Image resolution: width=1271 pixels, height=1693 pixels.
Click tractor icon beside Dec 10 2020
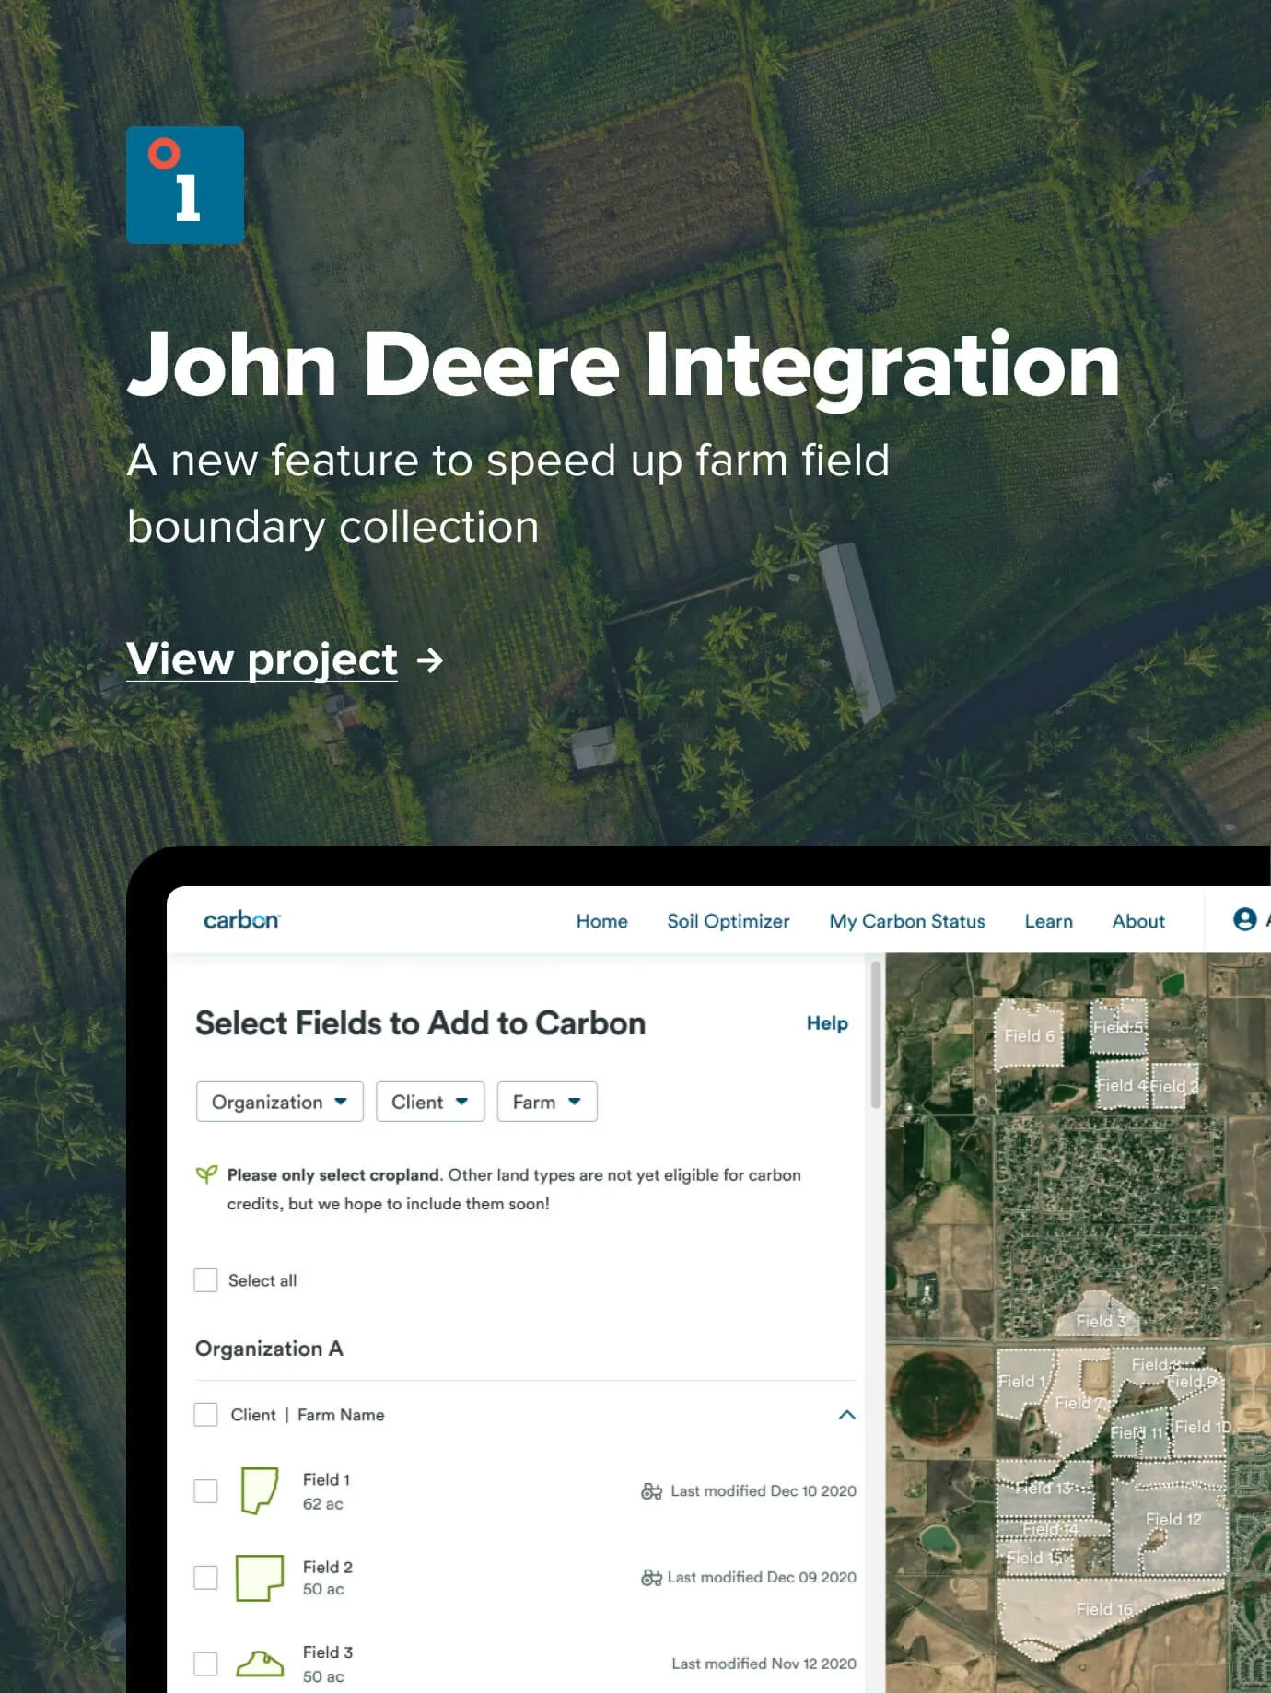651,1491
